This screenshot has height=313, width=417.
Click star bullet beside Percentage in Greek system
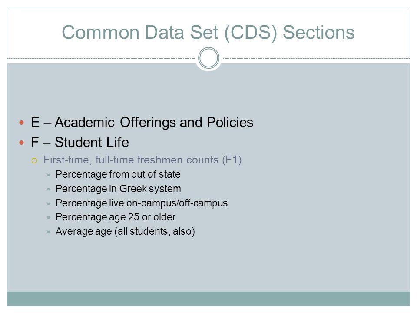(x=48, y=189)
